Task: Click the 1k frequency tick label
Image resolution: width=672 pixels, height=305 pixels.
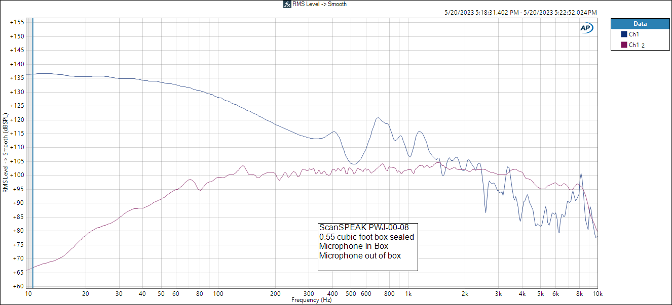Action: (408, 293)
